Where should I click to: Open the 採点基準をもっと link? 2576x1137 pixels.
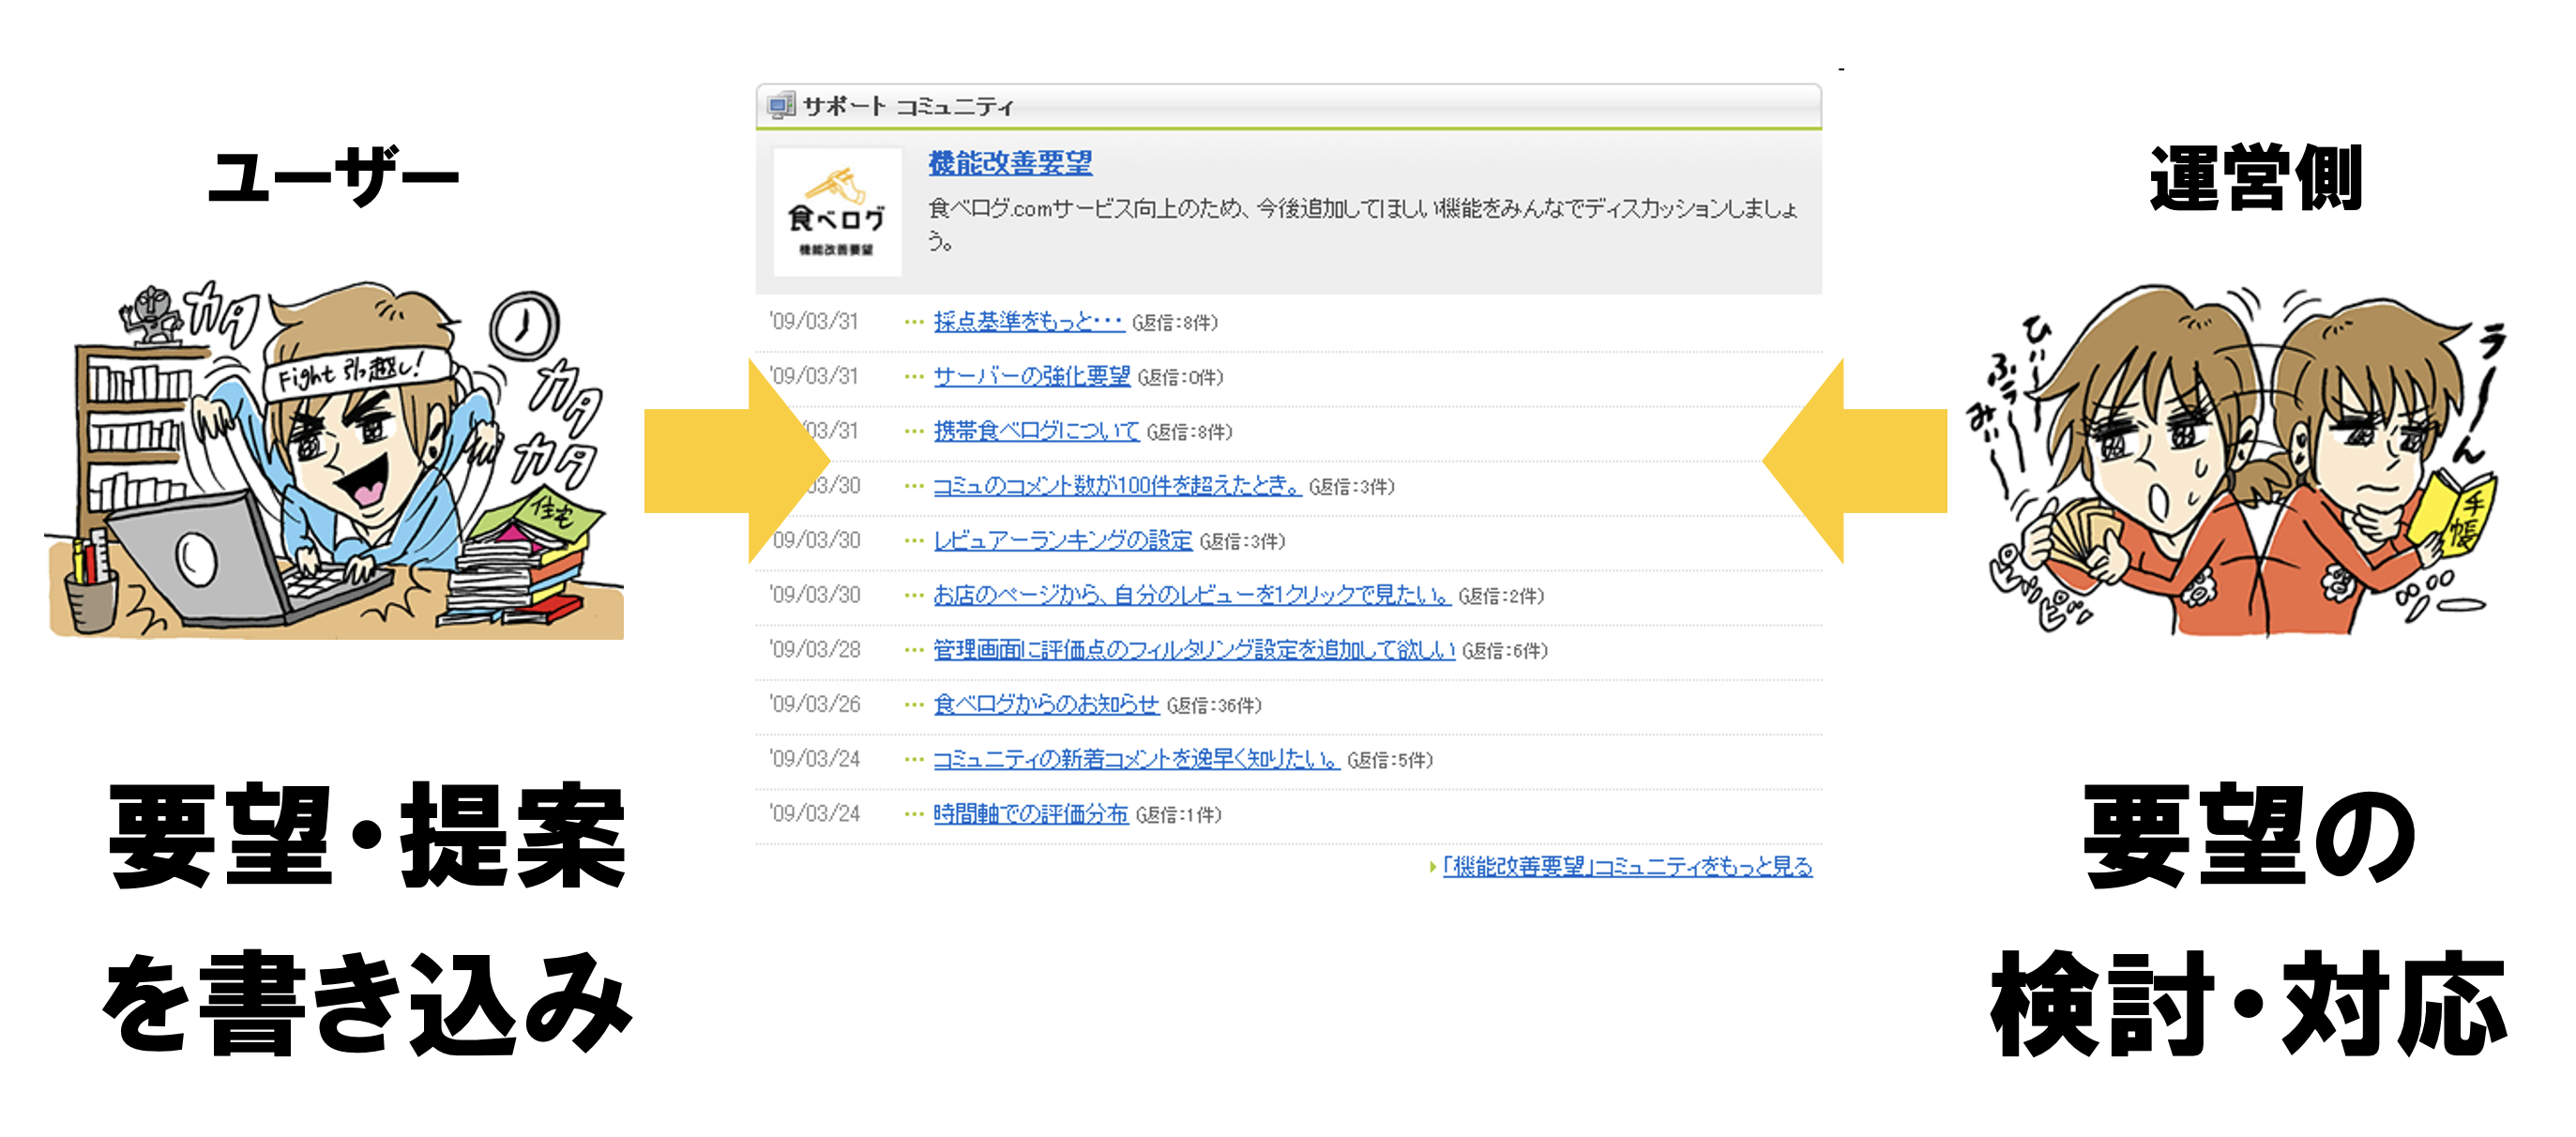1028,321
